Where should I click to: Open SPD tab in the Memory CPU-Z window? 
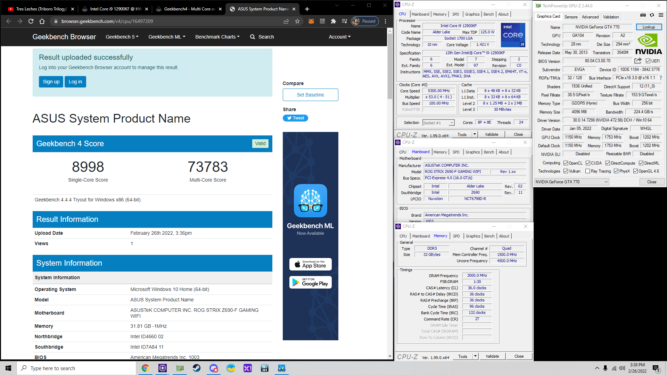(456, 236)
